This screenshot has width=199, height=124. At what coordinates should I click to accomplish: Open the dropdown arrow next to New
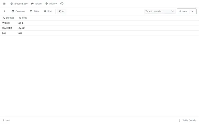(x=193, y=11)
